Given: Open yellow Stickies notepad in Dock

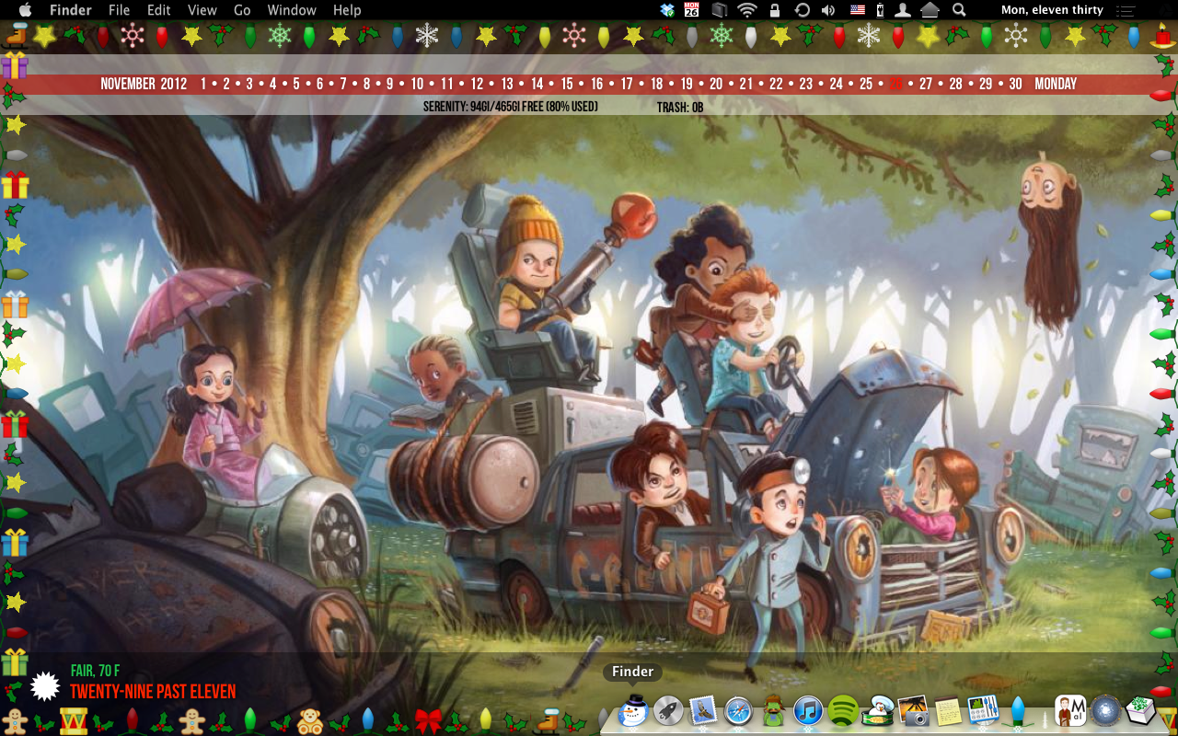Looking at the screenshot, I should (x=948, y=711).
